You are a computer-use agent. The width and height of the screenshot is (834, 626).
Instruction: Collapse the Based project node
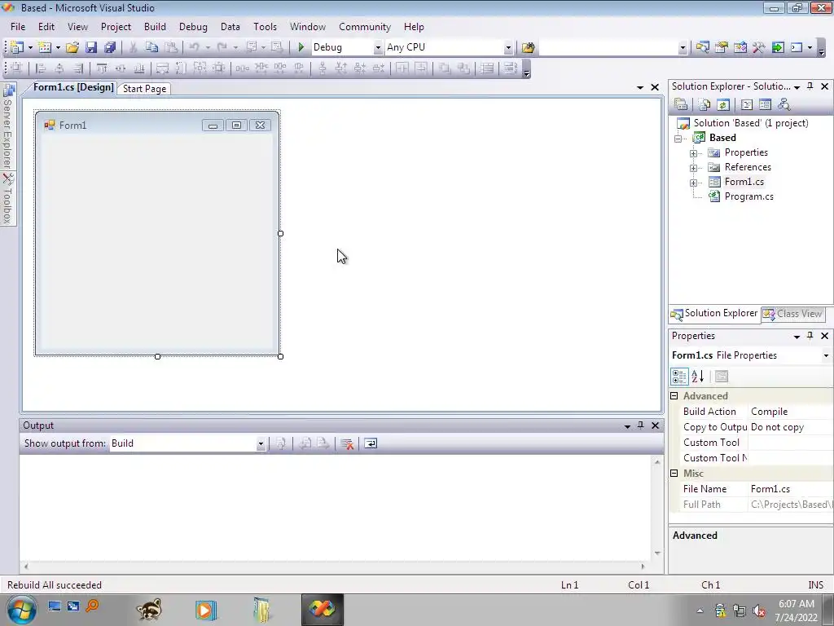(678, 139)
